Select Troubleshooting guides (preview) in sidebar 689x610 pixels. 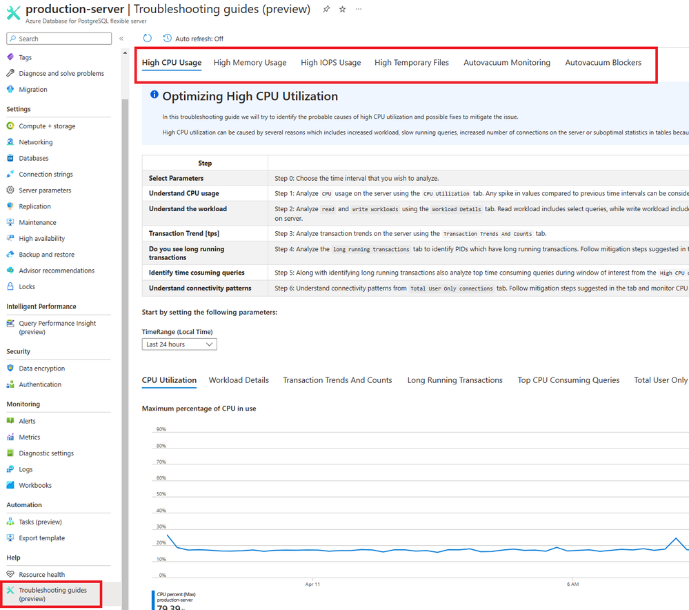point(52,594)
